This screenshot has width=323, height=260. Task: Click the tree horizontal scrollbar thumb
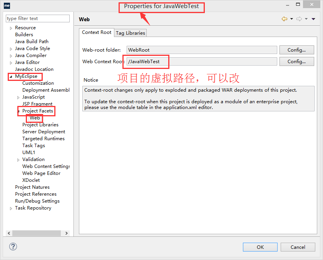[37, 233]
